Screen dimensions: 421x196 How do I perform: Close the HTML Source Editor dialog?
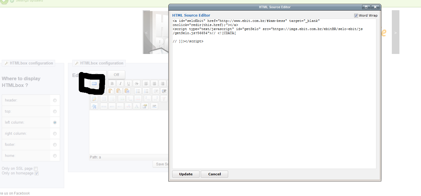[x=375, y=7]
